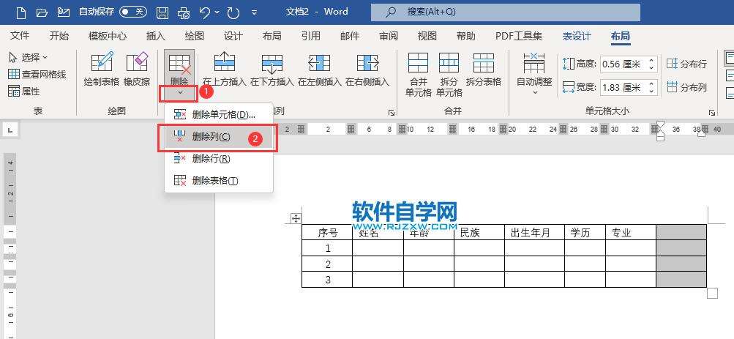The image size is (734, 339).
Task: Open the 自动调整 autofit dropdown
Action: pyautogui.click(x=534, y=74)
